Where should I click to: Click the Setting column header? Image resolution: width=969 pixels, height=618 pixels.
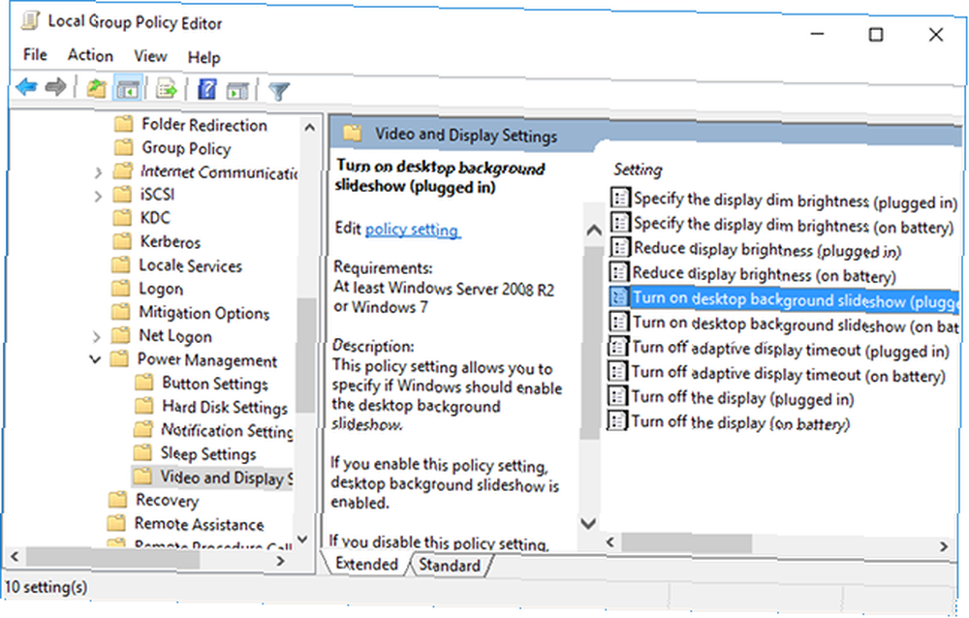(x=638, y=170)
